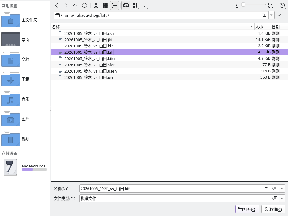Select the file ending in .csa
The height and width of the screenshot is (216, 288).
pos(169,33)
